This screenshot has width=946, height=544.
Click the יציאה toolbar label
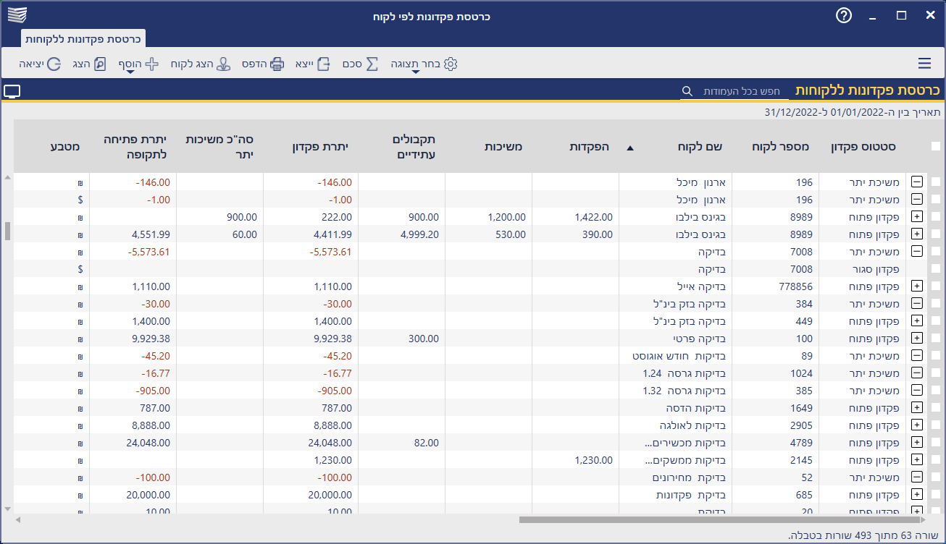[x=32, y=64]
